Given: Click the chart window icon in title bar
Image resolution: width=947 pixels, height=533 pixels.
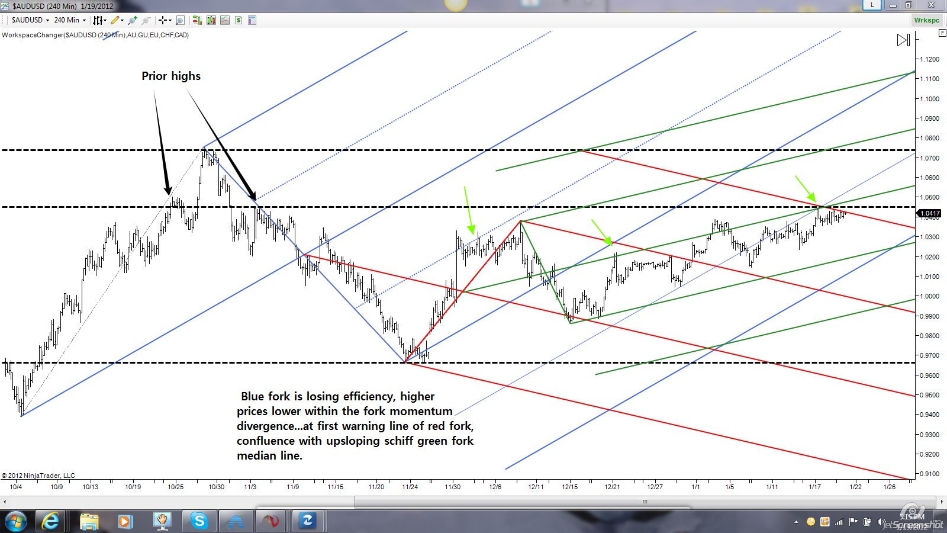Looking at the screenshot, I should click(x=5, y=6).
